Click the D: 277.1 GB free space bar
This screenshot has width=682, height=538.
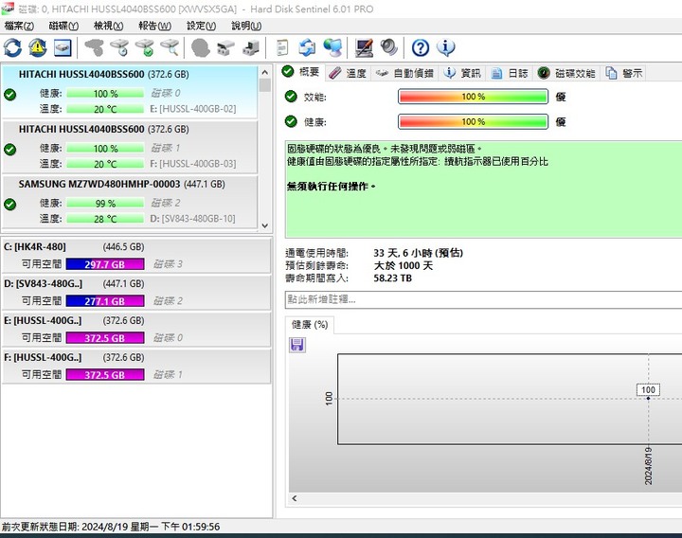coord(105,301)
